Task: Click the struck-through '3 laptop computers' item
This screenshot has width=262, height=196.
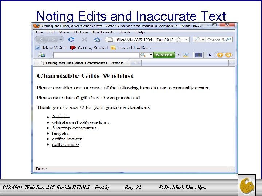Action: pos(74,128)
